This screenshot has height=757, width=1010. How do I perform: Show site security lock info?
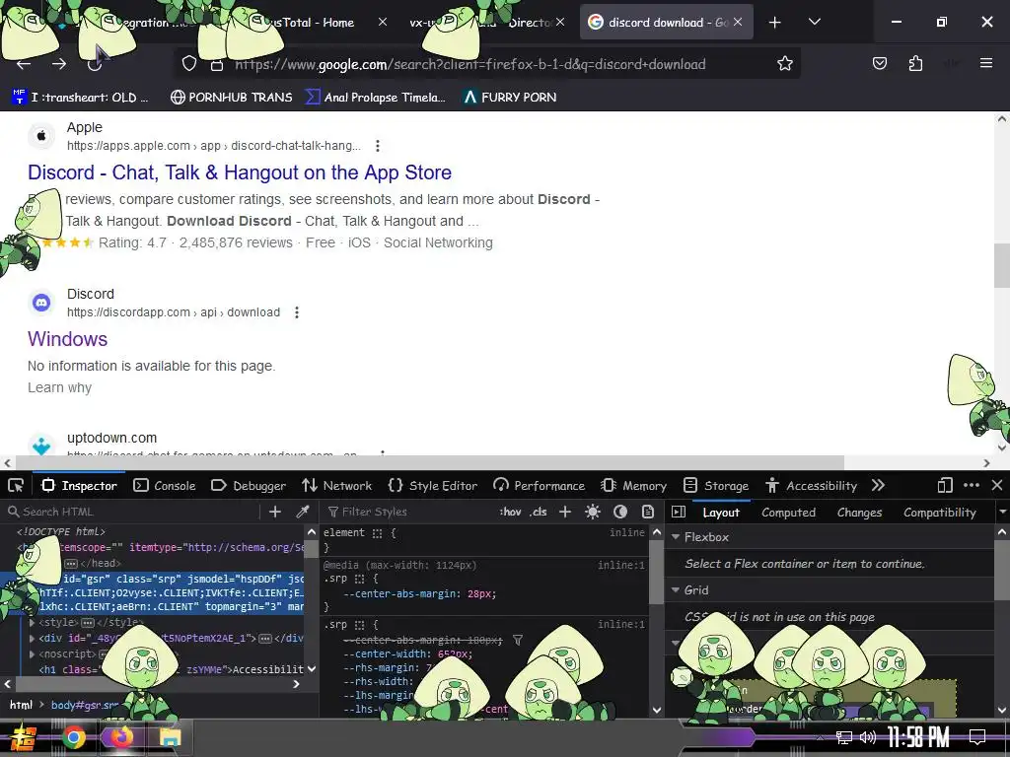(217, 64)
